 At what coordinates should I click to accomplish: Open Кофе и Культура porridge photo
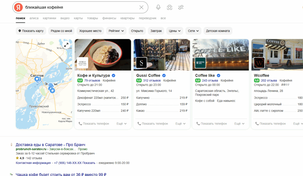[x=103, y=55]
